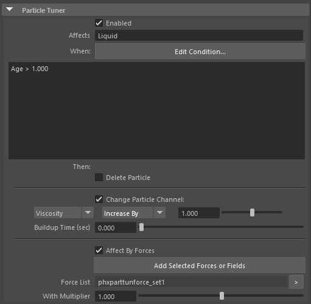The height and width of the screenshot is (304, 311).
Task: Click the Buildup Time value field
Action: click(116, 227)
